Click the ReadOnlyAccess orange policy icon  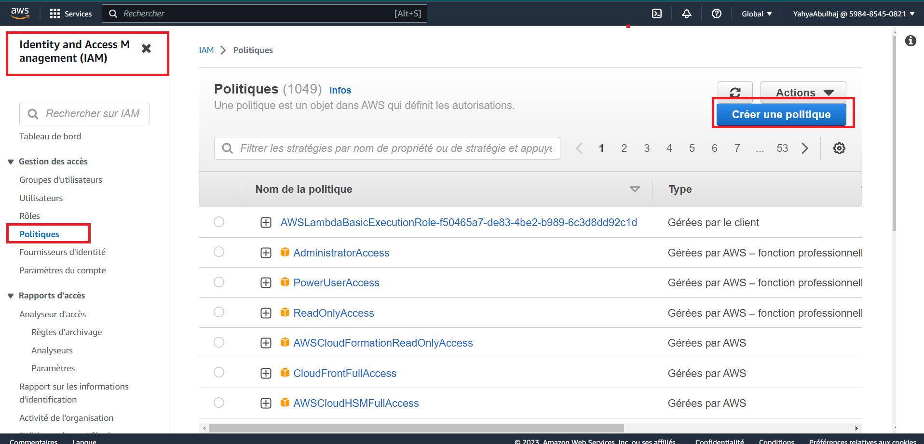pos(285,312)
